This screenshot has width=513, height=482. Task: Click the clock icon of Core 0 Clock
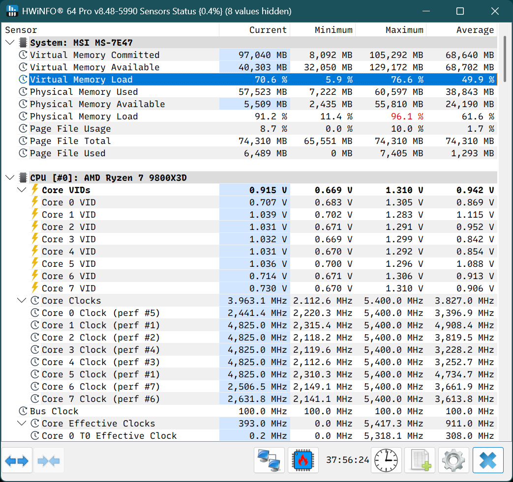tap(35, 312)
